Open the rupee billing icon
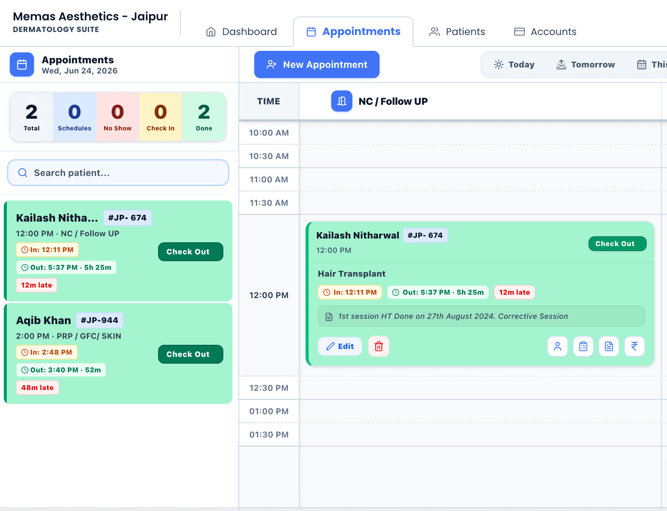667x511 pixels. [x=635, y=346]
